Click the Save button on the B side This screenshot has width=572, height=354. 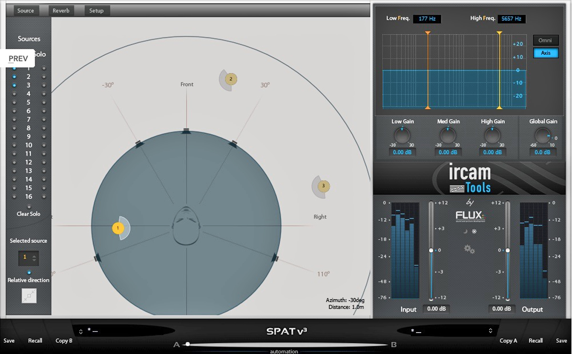[x=561, y=341]
